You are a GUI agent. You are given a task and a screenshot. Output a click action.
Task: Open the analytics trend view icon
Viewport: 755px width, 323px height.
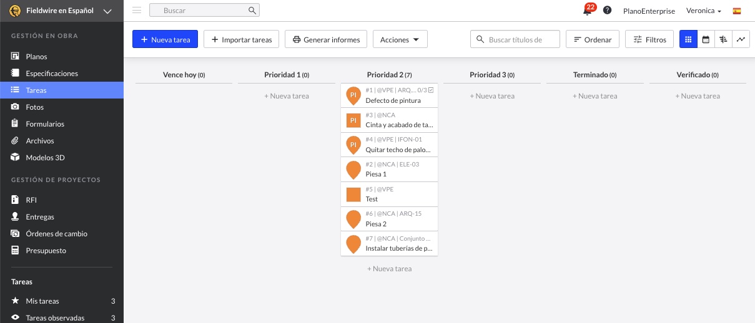pos(741,39)
